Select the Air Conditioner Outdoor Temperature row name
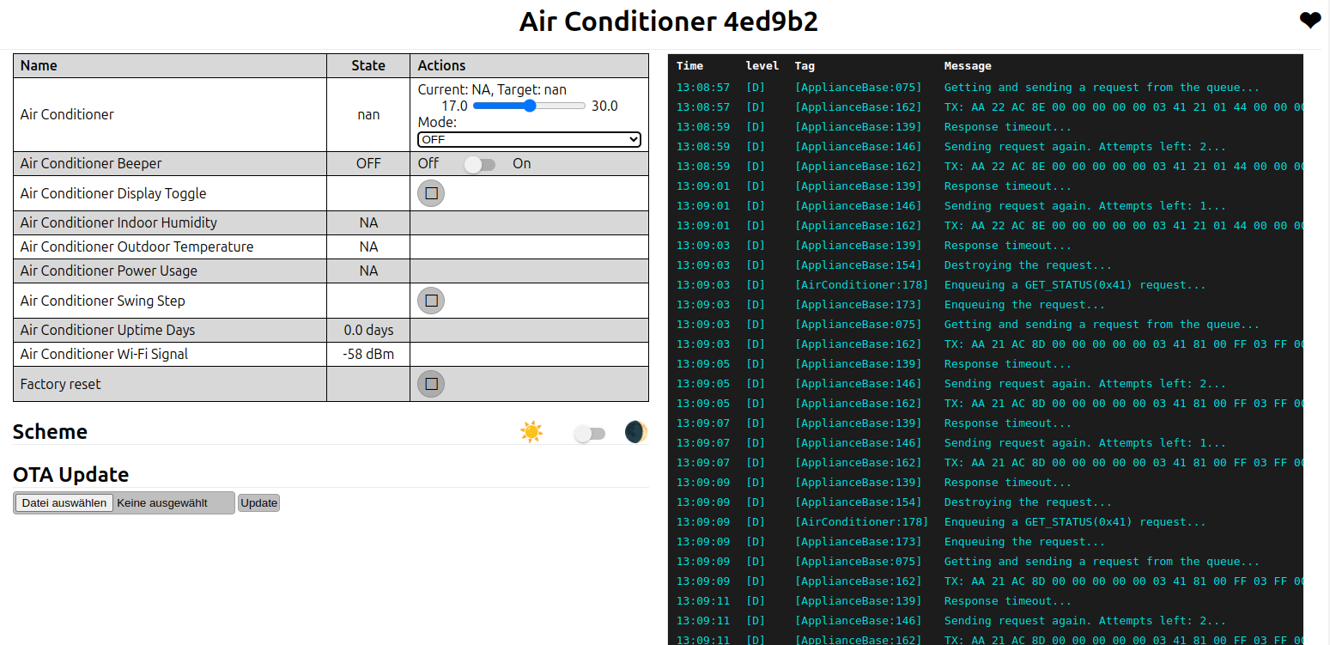The image size is (1330, 645). [x=137, y=246]
